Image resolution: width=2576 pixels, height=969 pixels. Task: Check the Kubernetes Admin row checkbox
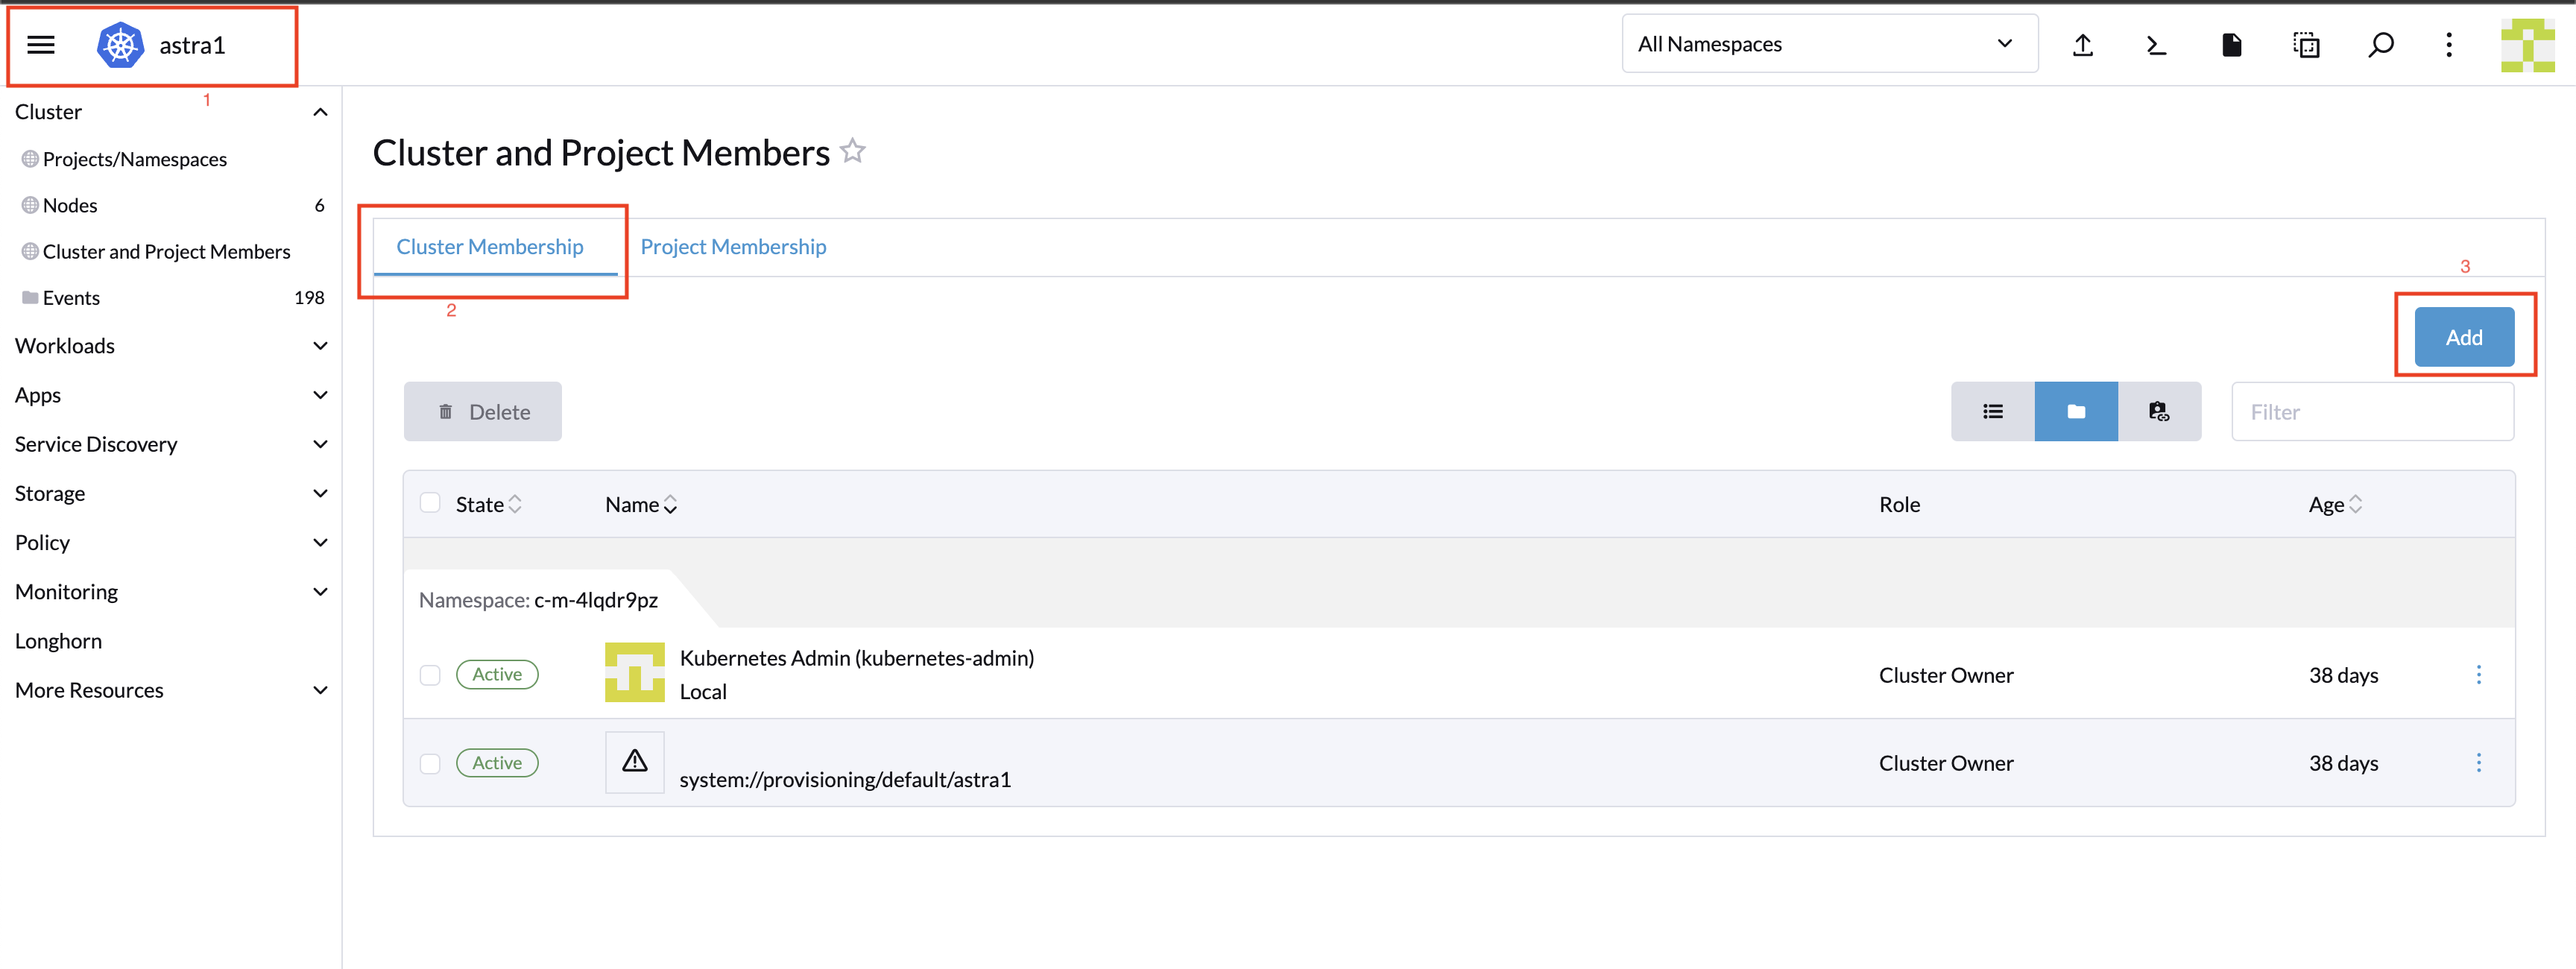click(430, 675)
